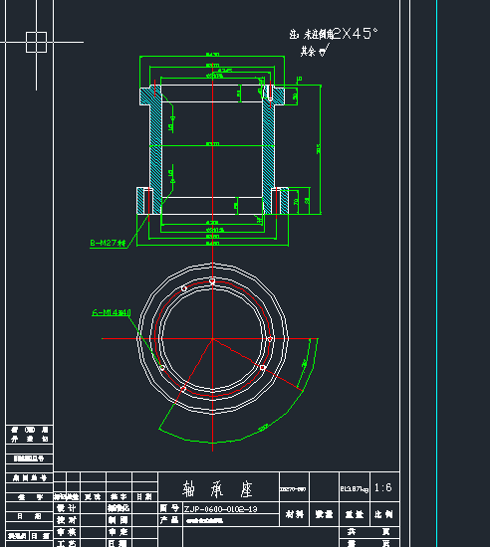Click the '2X45°' chamfer note text

(356, 34)
